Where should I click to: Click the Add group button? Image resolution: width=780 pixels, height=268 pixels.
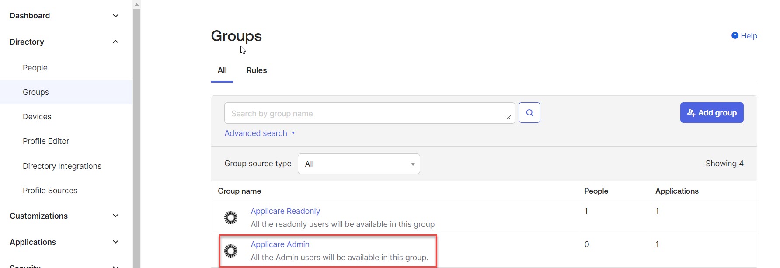click(711, 113)
